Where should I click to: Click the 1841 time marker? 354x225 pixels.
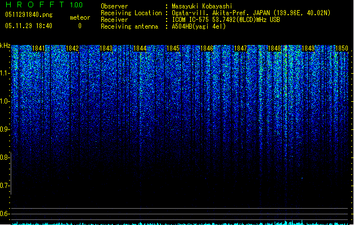coord(38,48)
